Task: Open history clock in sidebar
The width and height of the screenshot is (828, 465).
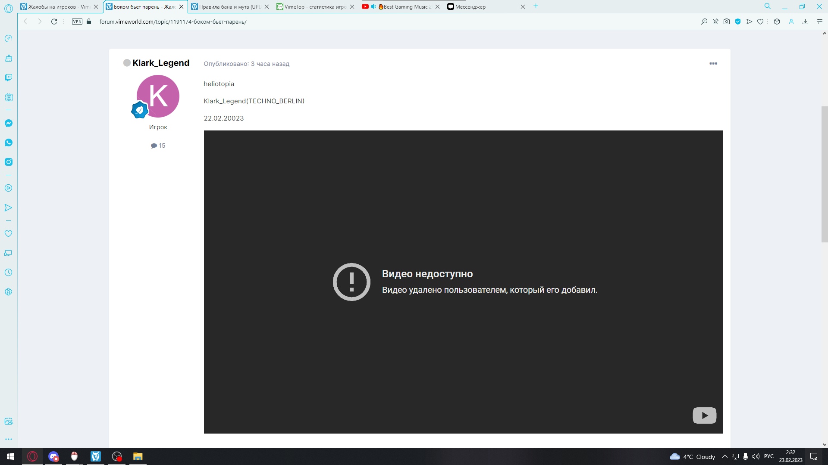Action: click(x=9, y=273)
